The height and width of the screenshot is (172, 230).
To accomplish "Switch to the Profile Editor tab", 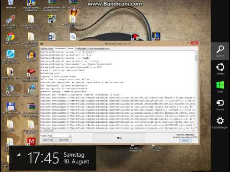I will 81,49.
